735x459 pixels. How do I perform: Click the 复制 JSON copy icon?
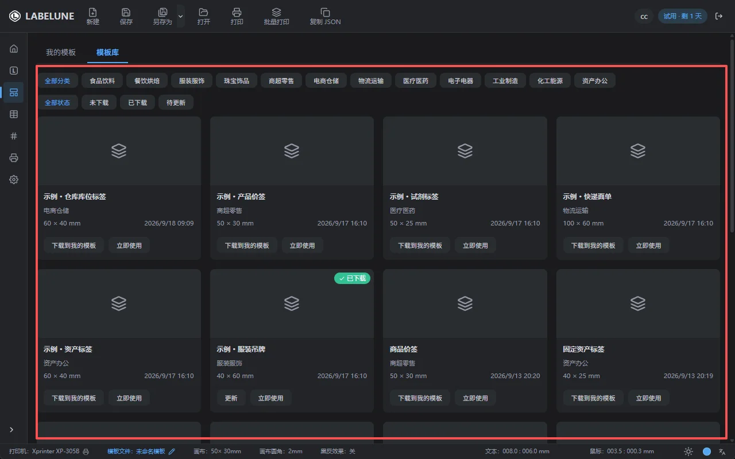tap(325, 12)
